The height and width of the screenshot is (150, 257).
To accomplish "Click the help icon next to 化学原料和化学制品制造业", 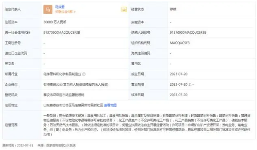I will pyautogui.click(x=84, y=74).
